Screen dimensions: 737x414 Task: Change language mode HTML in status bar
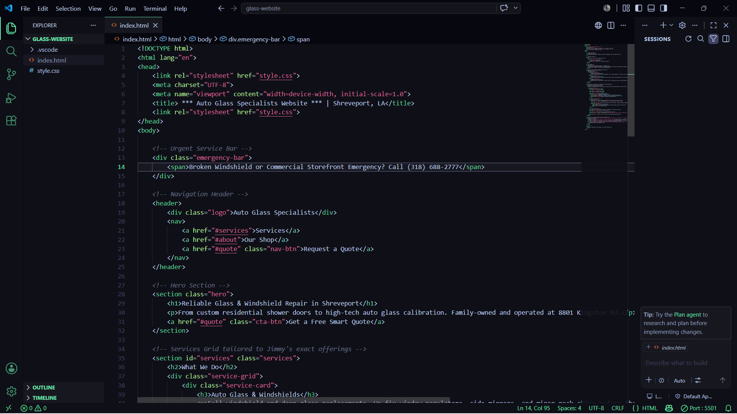650,408
